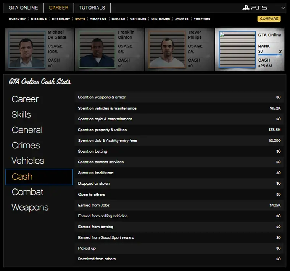Viewport: 290px width, 271px height.
Task: Go to the Garage submenu
Action: coord(118,19)
